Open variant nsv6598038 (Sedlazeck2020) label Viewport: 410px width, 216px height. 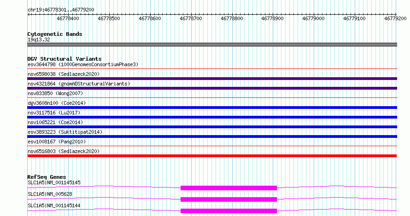click(x=64, y=74)
